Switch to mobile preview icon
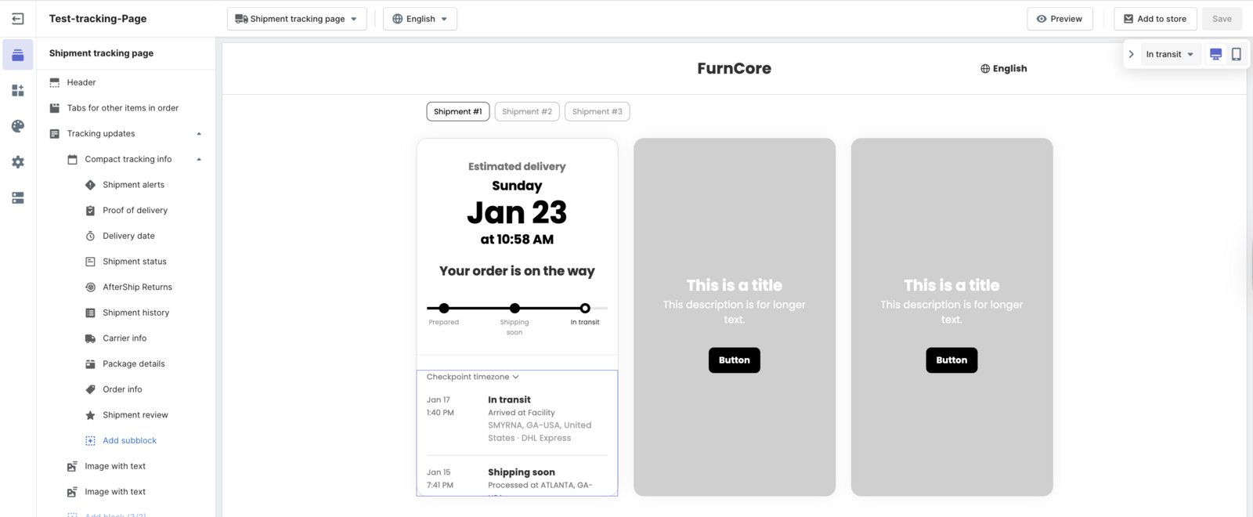Image resolution: width=1253 pixels, height=517 pixels. tap(1237, 54)
